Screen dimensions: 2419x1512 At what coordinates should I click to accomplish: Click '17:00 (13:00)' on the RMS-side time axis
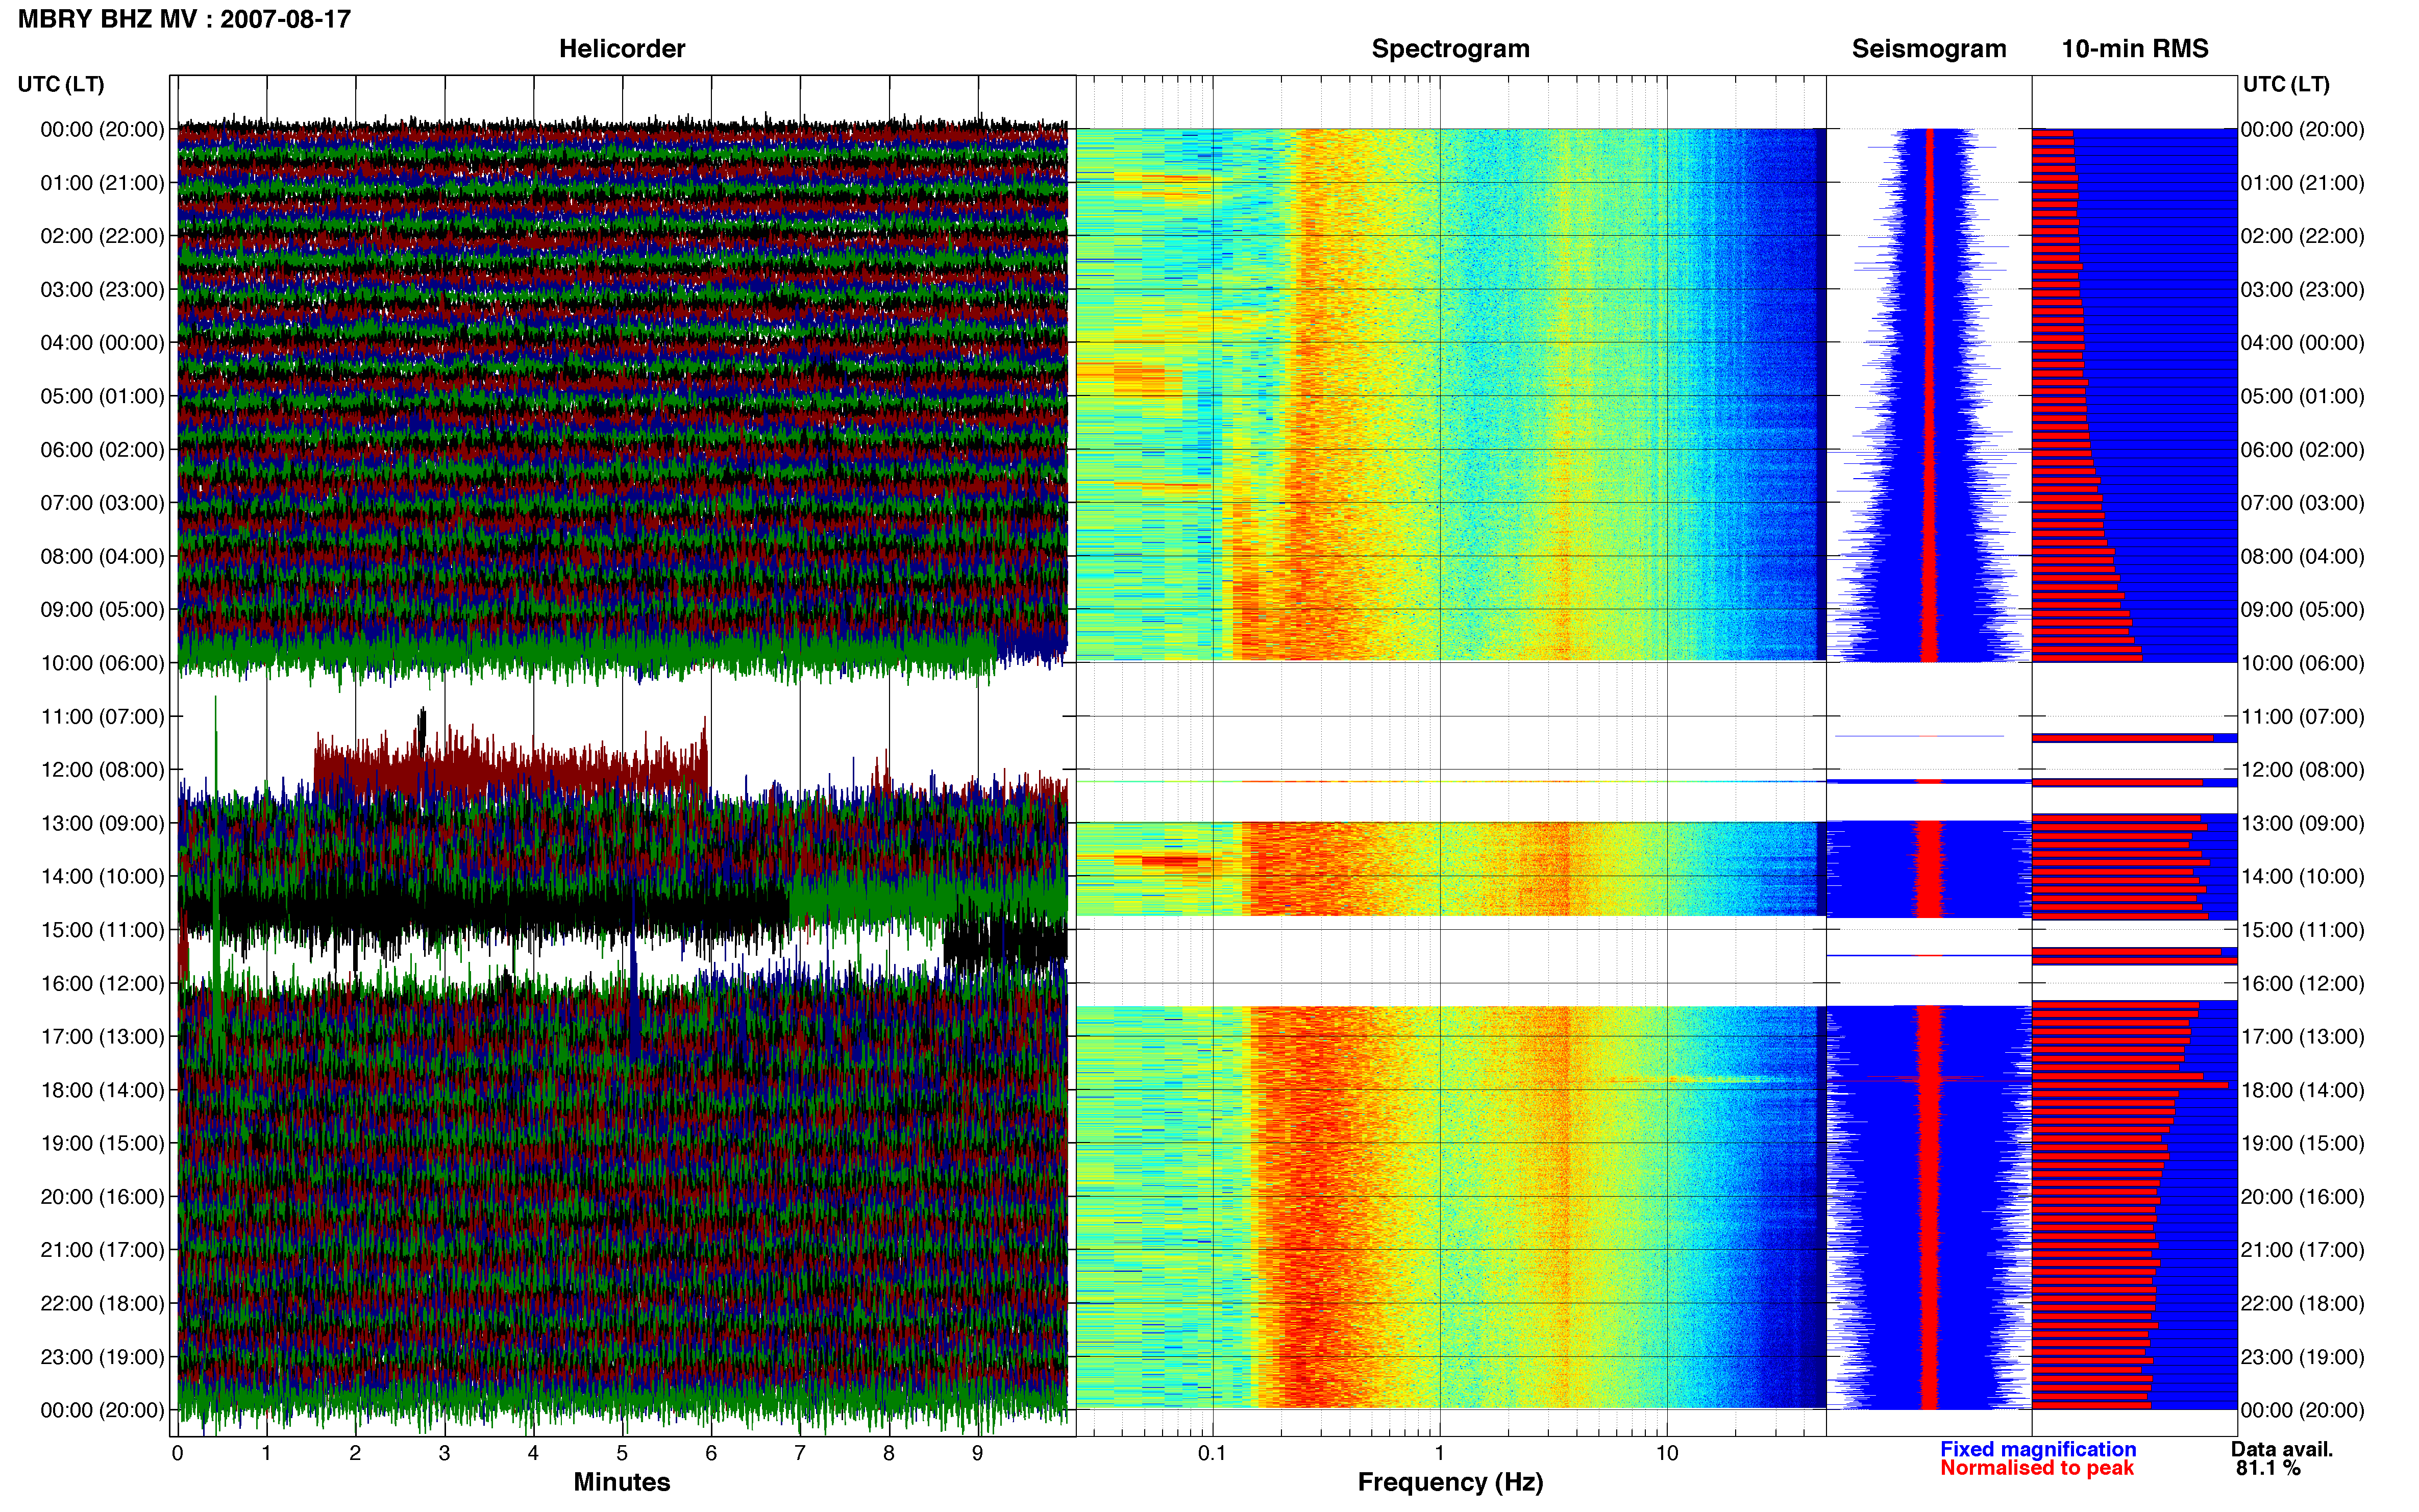(2302, 1037)
